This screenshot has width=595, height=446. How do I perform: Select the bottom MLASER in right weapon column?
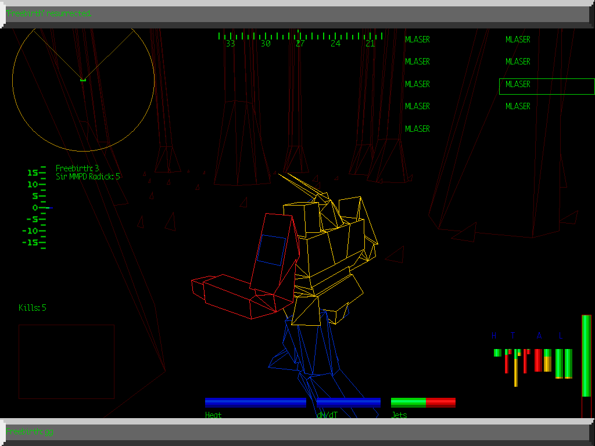517,106
